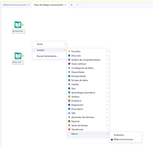Click the Dirección category icon

click(69, 56)
